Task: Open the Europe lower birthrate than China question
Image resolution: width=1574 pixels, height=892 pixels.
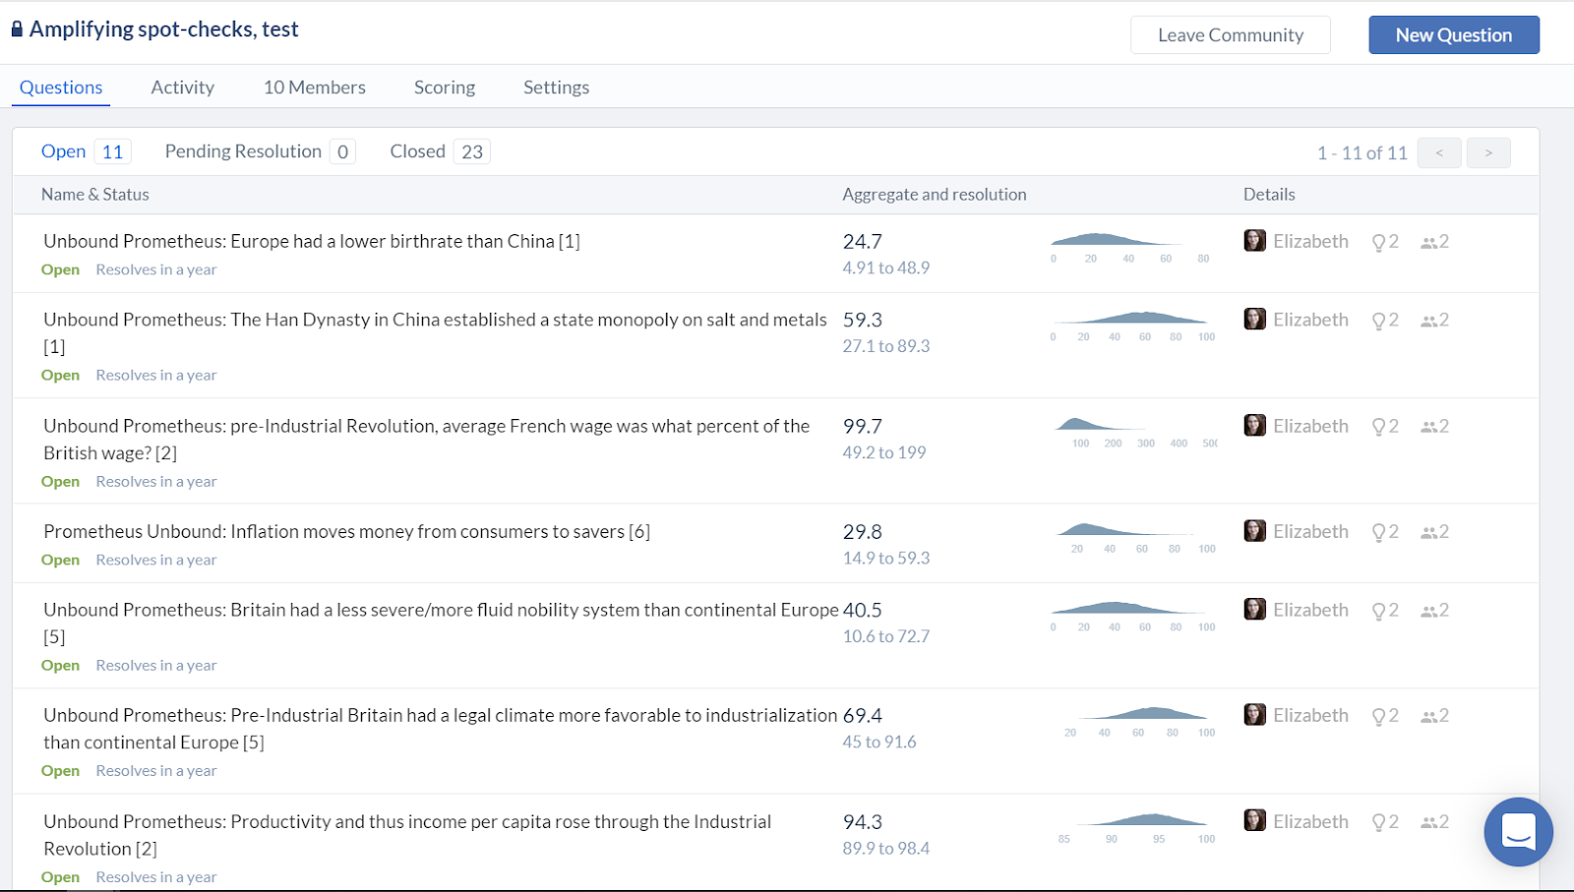Action: (x=311, y=241)
